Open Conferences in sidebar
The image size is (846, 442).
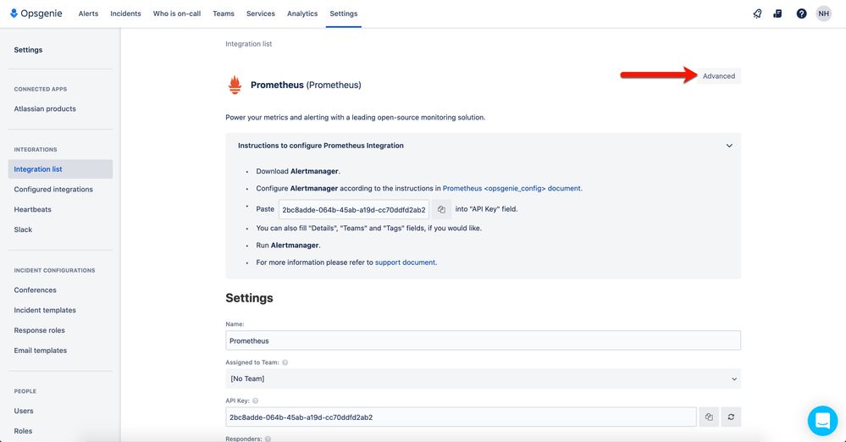35,290
